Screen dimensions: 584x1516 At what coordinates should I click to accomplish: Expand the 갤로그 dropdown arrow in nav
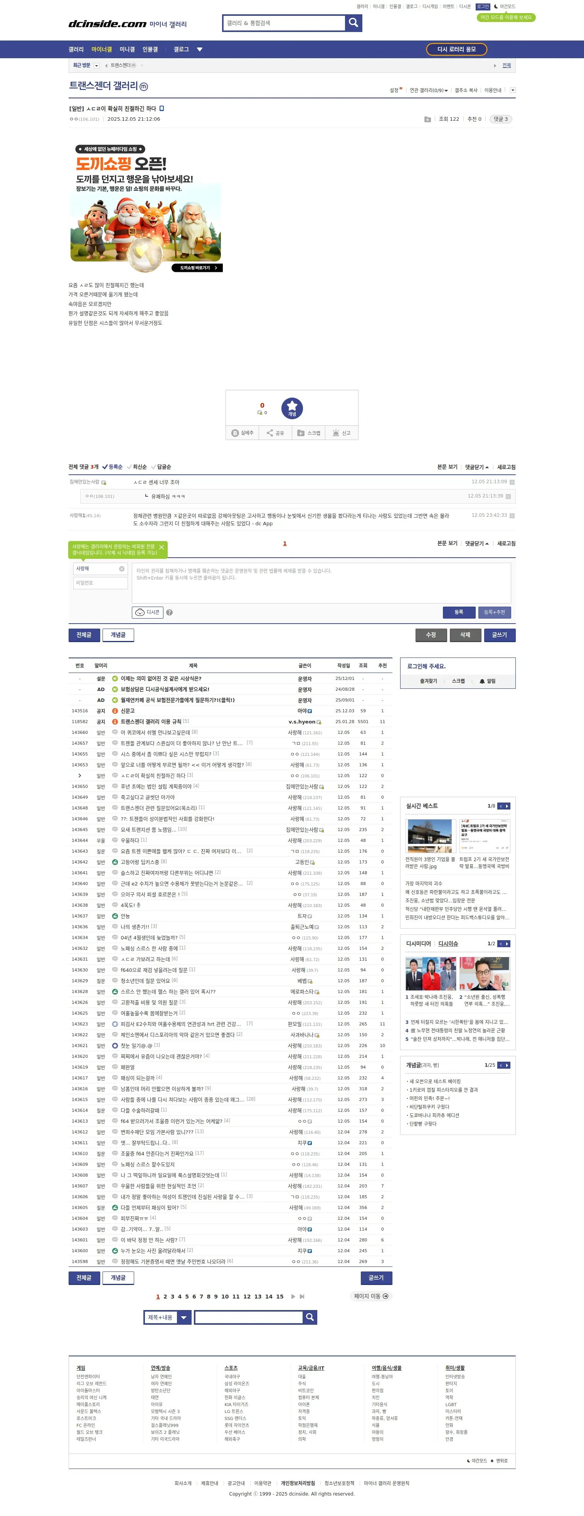coord(199,49)
